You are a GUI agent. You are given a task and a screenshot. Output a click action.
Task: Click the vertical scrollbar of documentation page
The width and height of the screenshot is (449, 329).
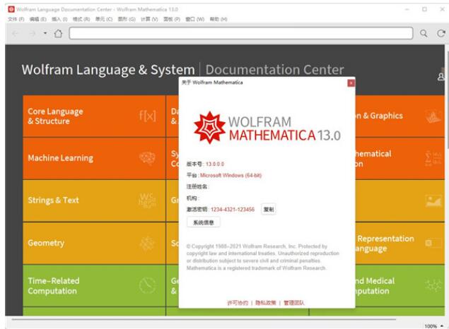447,100
